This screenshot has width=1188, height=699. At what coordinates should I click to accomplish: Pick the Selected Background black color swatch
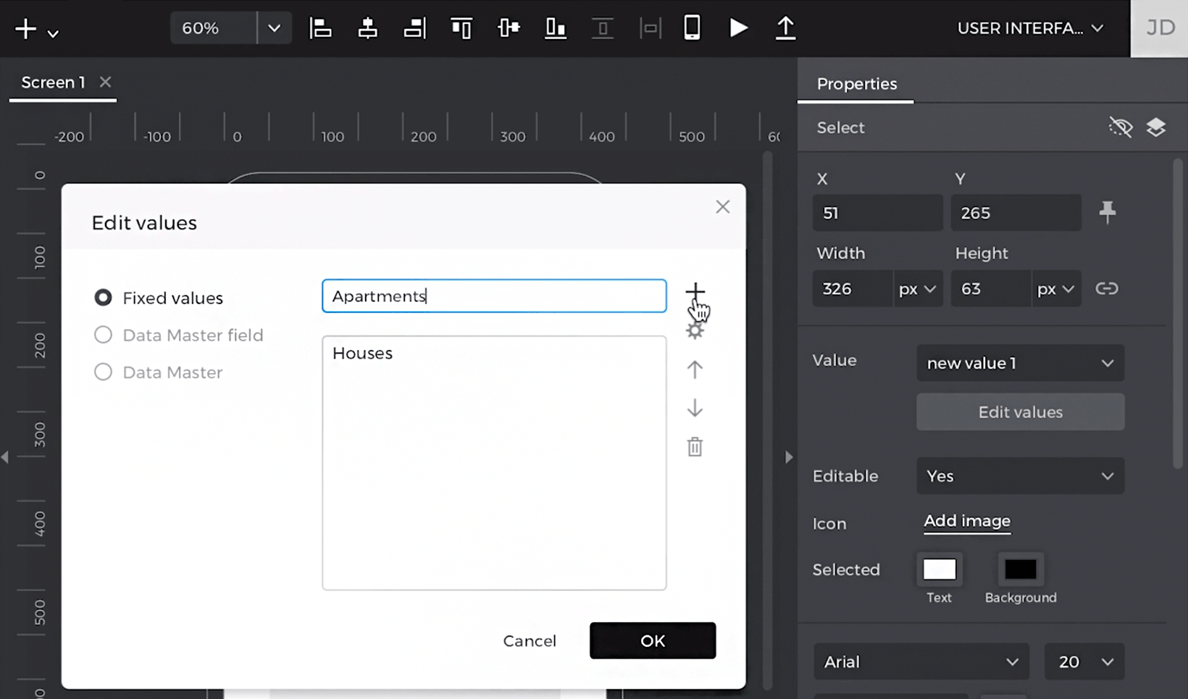(x=1020, y=569)
